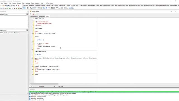Open the HTML Editor menu
This screenshot has width=179, height=101.
(50, 3)
